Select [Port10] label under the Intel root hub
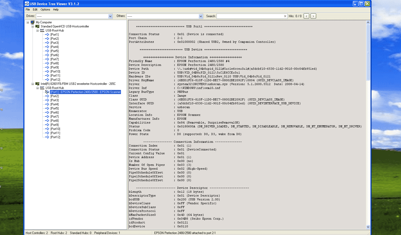 click(x=55, y=129)
